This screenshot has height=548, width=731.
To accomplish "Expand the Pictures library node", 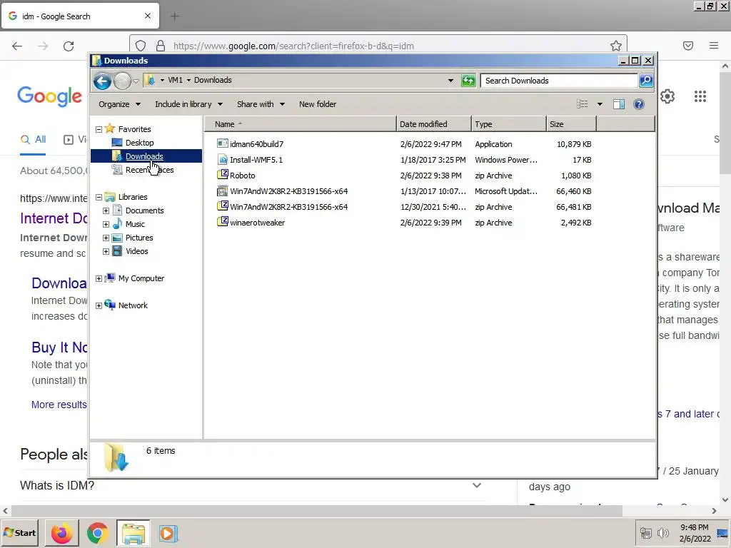I will point(106,238).
